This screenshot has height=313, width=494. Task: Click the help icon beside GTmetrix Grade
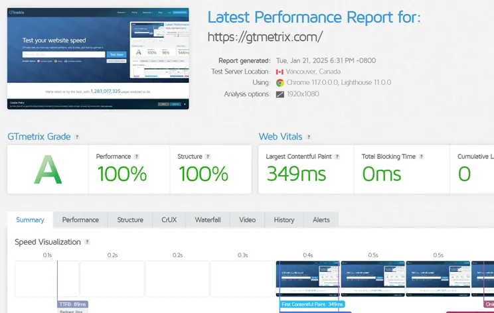pyautogui.click(x=77, y=137)
